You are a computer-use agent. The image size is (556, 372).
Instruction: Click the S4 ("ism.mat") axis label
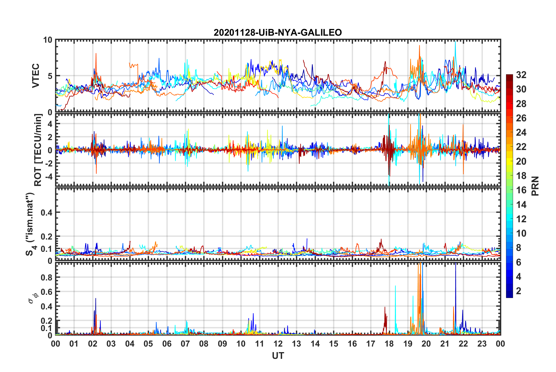[x=30, y=224]
